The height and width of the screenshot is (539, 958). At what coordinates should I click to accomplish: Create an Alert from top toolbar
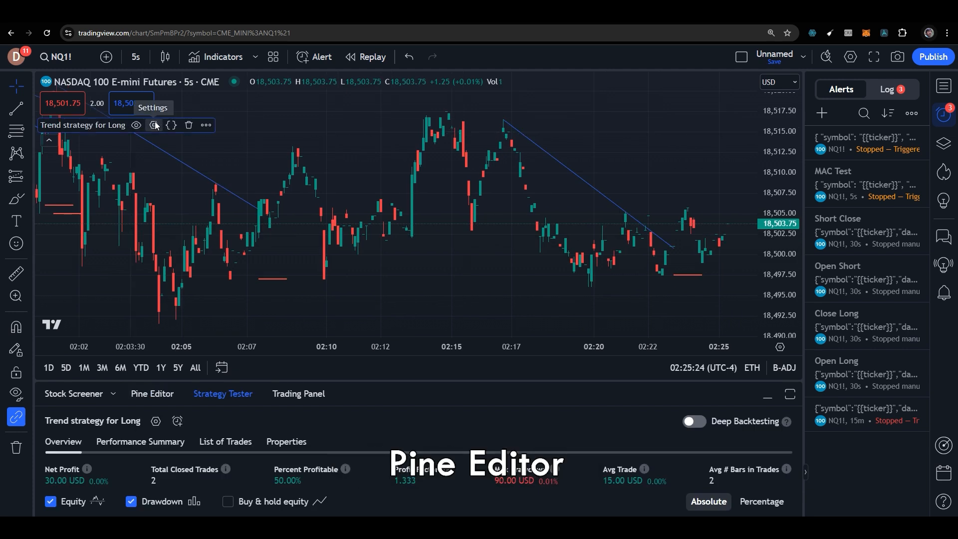(x=314, y=57)
